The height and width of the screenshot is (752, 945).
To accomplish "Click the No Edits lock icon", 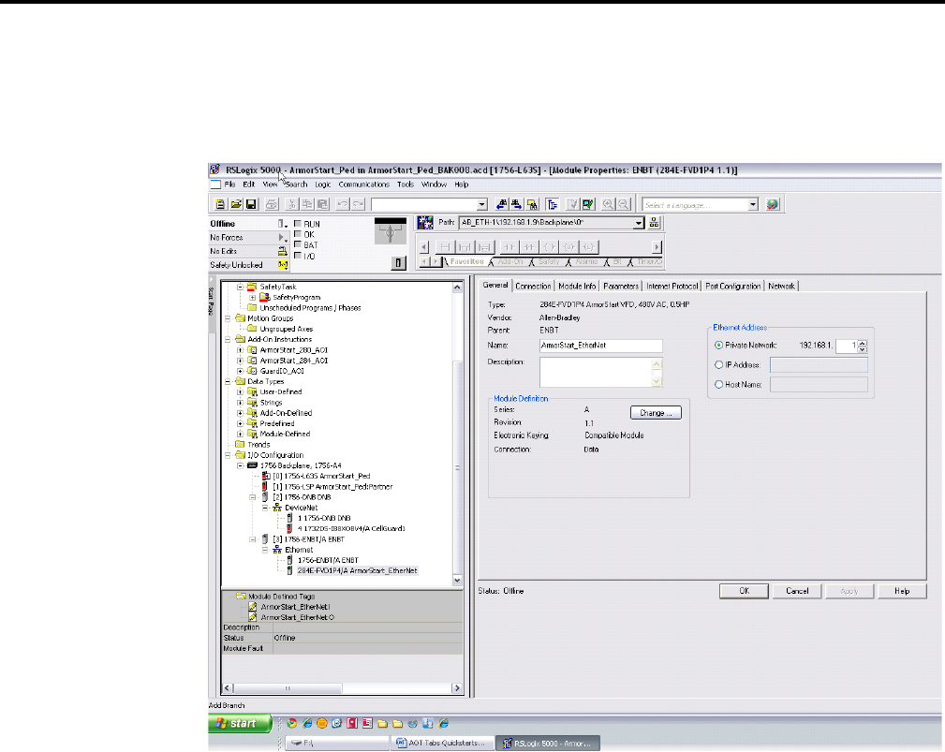I will [x=282, y=251].
